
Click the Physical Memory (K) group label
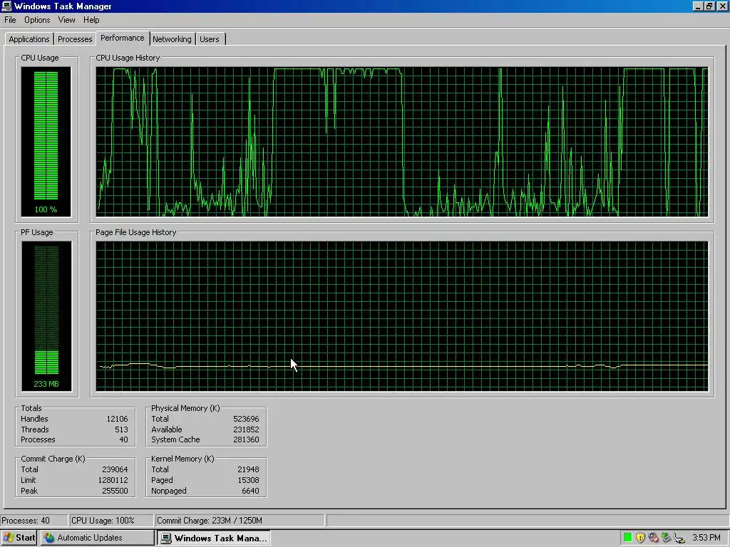click(185, 408)
